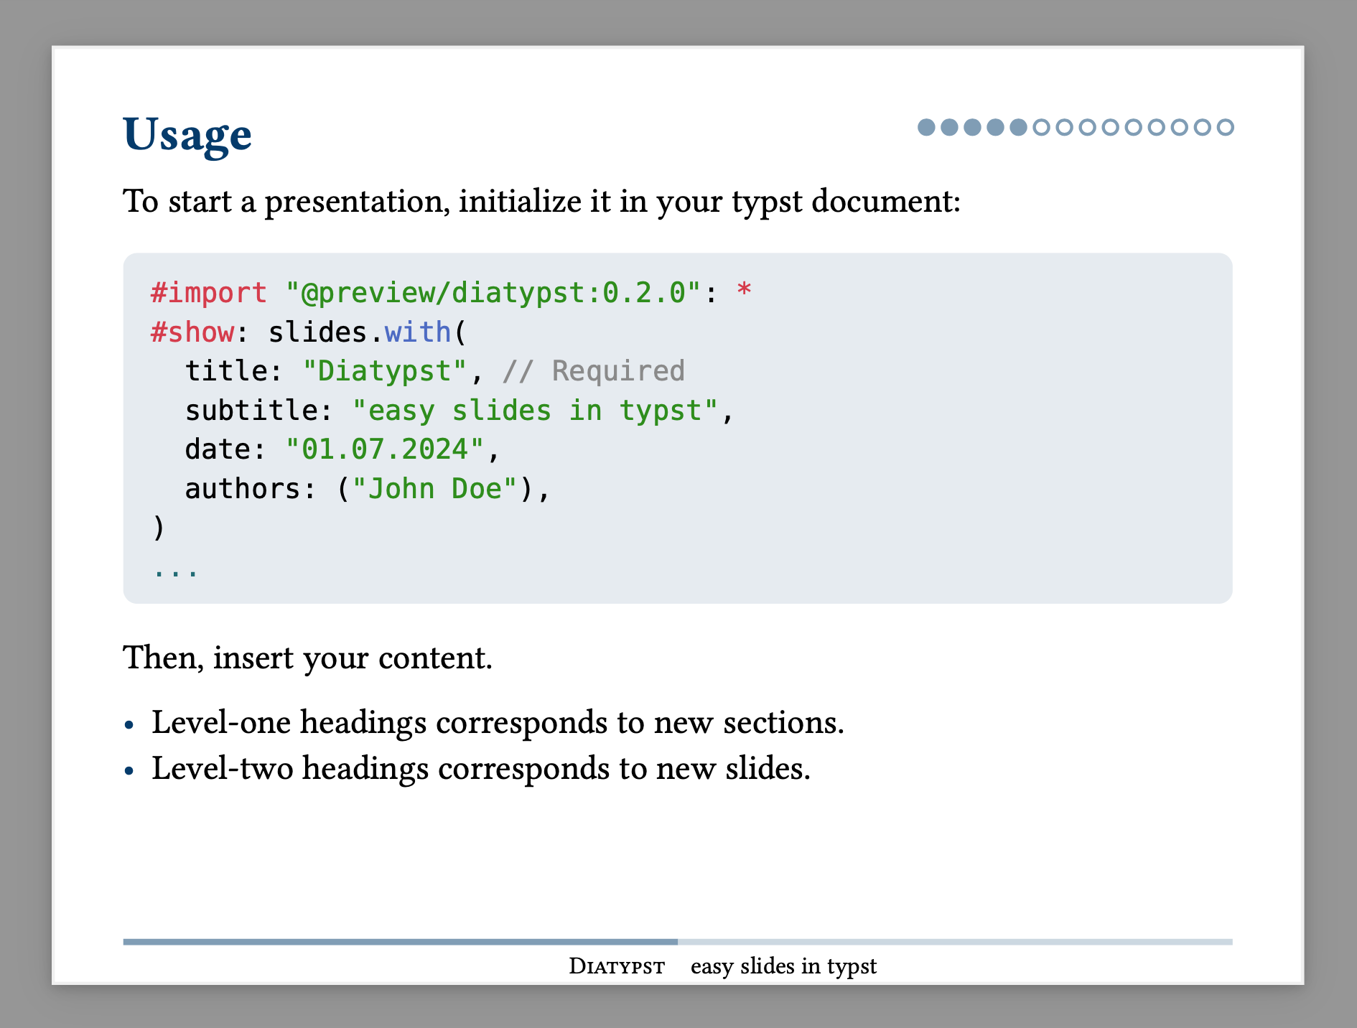This screenshot has height=1028, width=1357.
Task: Click the second filled progress dot
Action: [950, 127]
